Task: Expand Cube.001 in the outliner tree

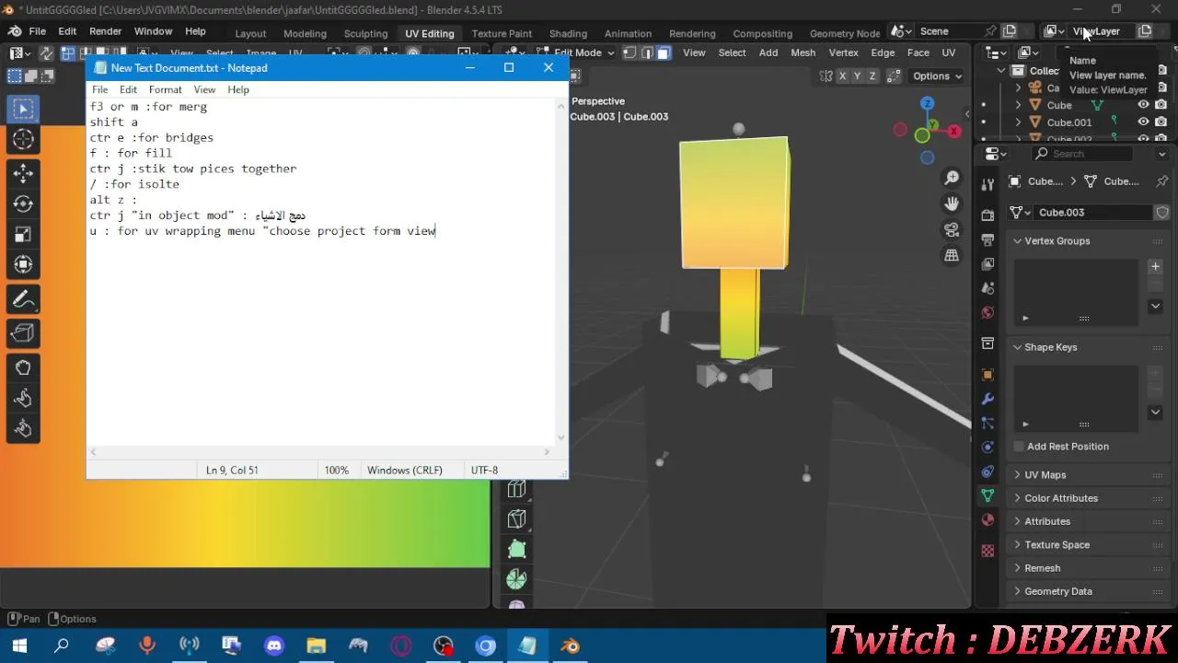Action: click(1019, 122)
